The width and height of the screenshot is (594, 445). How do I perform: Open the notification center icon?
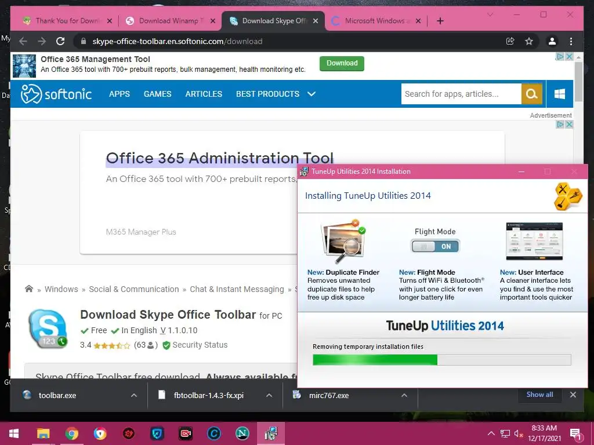coord(575,433)
